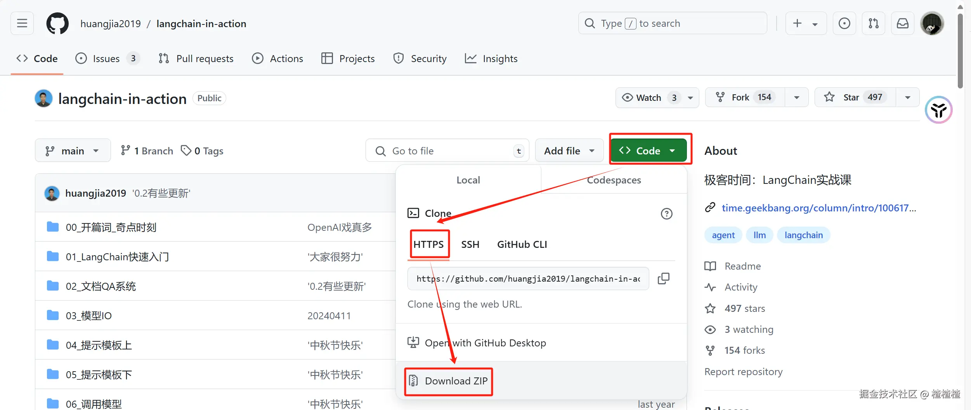Image resolution: width=971 pixels, height=410 pixels.
Task: Expand the Star lists dropdown arrow
Action: 908,97
